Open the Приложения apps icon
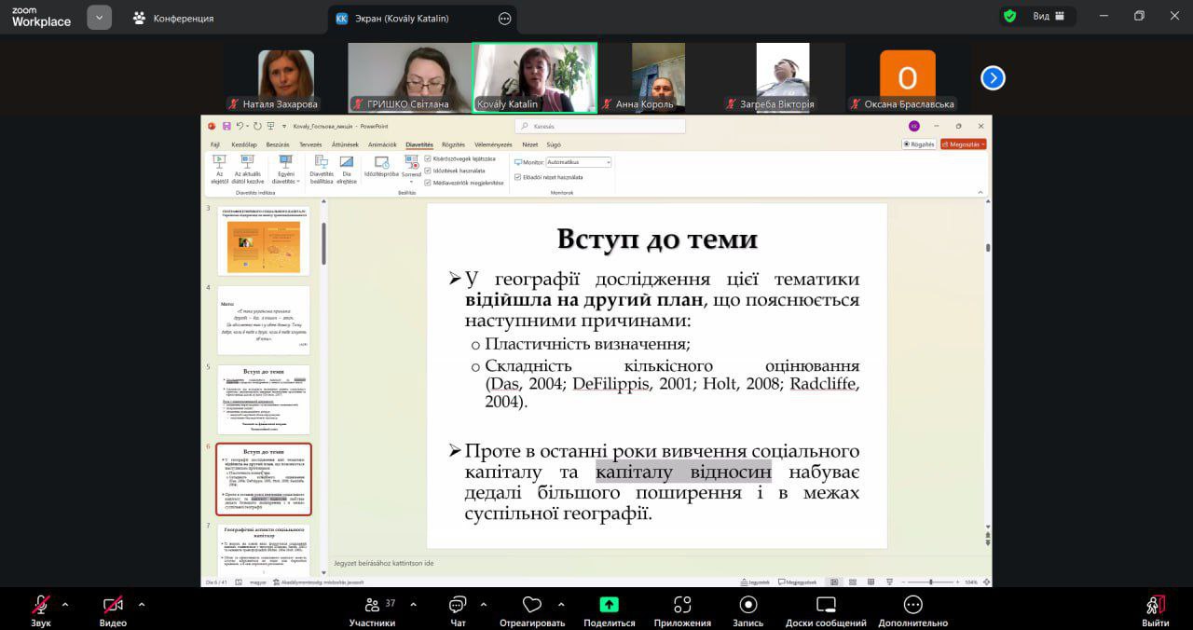 point(682,605)
